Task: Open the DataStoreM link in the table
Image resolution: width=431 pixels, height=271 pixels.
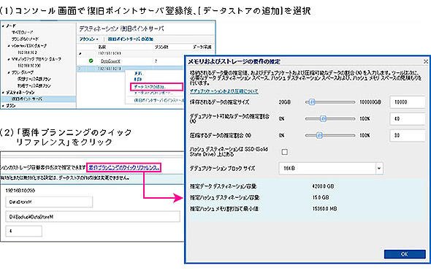Action: [x=110, y=61]
